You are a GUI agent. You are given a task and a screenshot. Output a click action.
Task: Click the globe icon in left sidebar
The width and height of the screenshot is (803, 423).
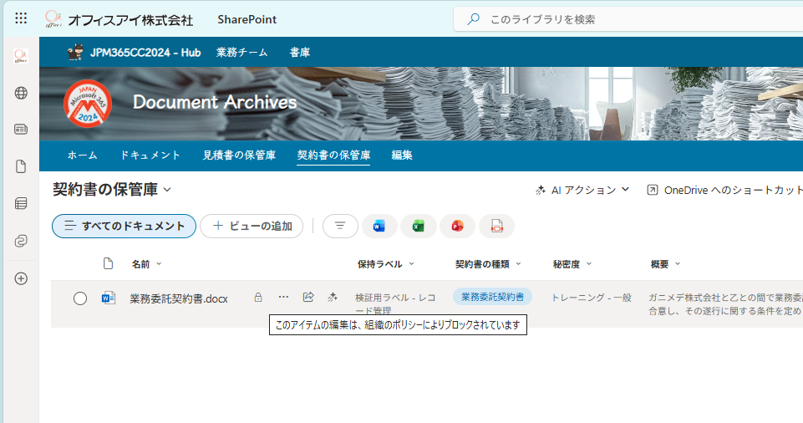(x=21, y=93)
